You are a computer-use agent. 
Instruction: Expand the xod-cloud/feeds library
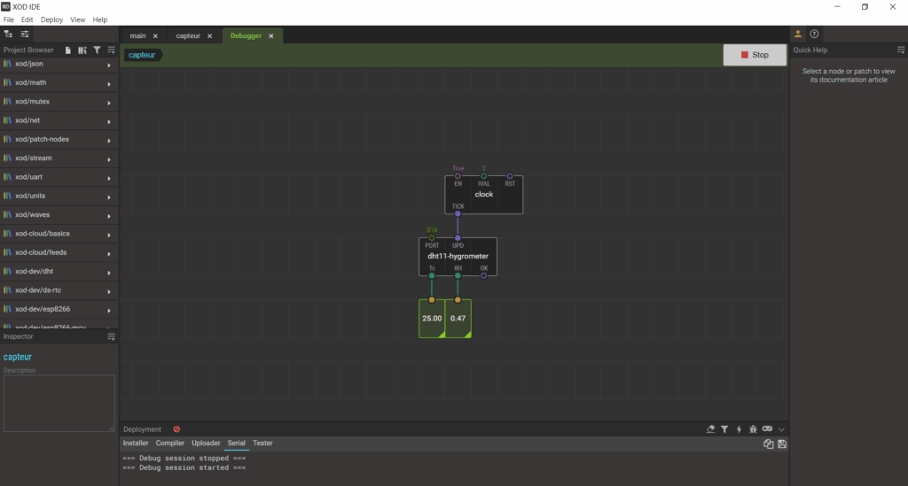109,254
